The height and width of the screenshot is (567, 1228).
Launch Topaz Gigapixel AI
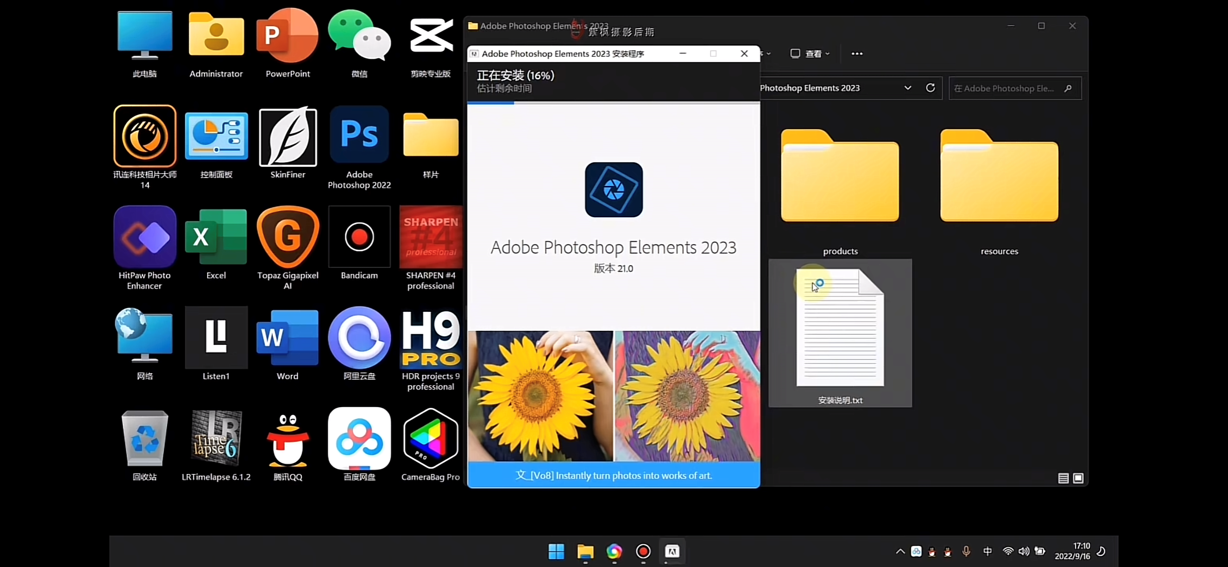click(x=287, y=248)
